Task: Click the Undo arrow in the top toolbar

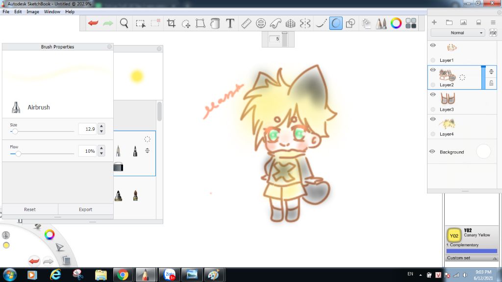Action: pos(93,23)
